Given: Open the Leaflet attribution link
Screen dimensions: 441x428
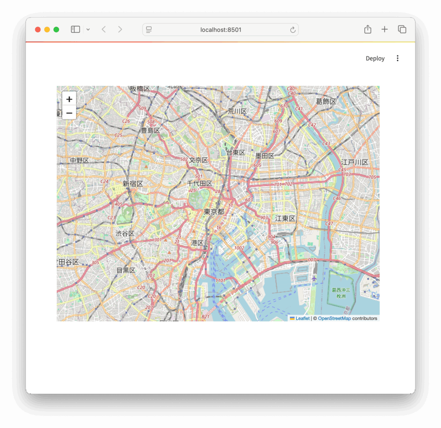Looking at the screenshot, I should tap(302, 319).
